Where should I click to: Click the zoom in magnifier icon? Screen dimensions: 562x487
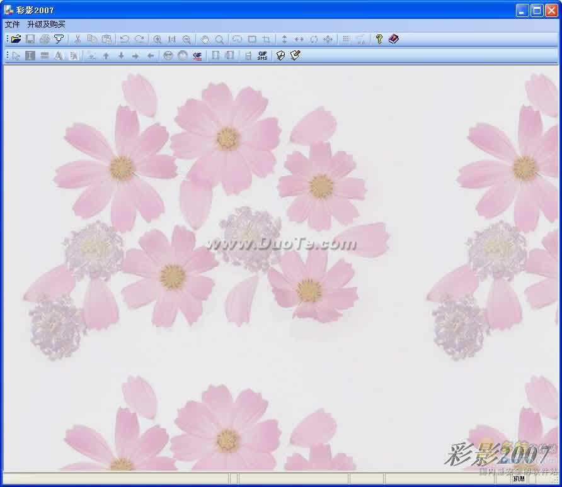coord(157,40)
